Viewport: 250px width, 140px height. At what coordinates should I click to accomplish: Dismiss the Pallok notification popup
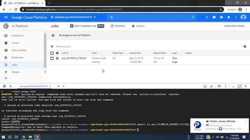[x=246, y=121]
